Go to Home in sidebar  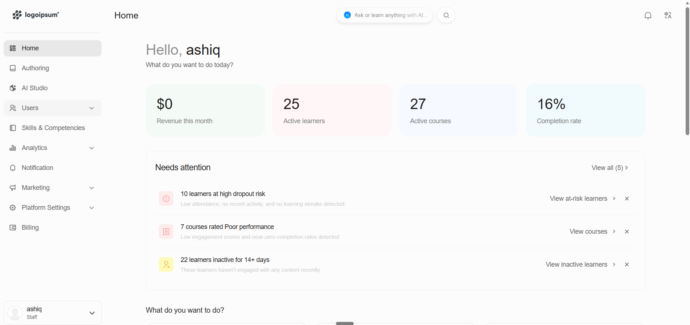tap(53, 48)
